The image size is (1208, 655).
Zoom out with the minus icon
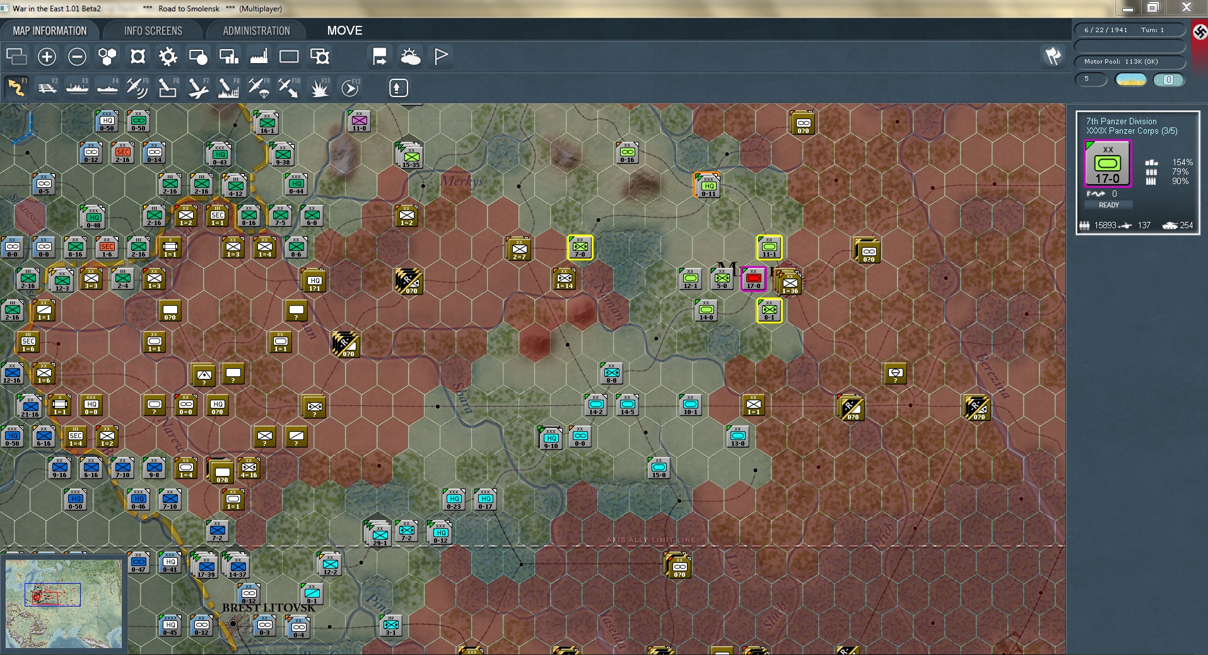click(x=77, y=57)
